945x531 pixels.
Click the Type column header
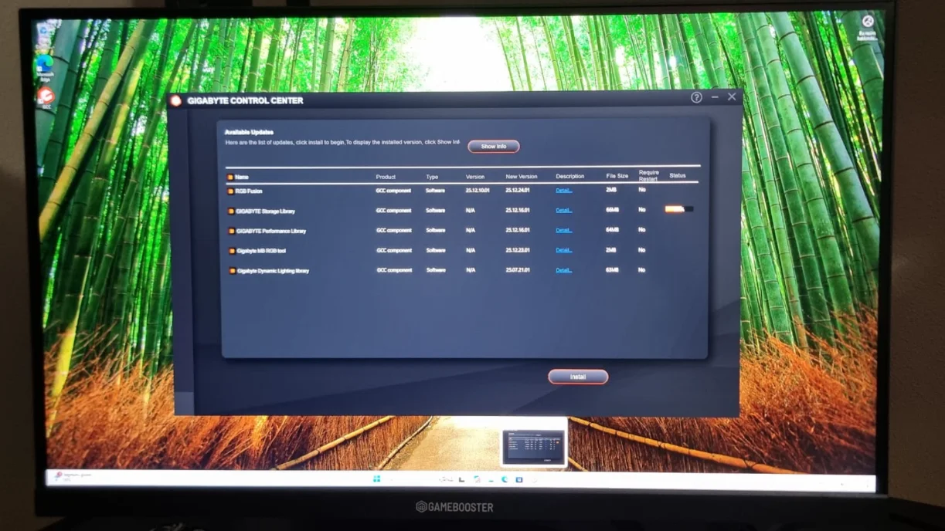432,177
